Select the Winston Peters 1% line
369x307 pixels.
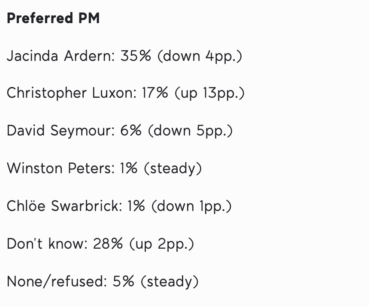pos(104,169)
